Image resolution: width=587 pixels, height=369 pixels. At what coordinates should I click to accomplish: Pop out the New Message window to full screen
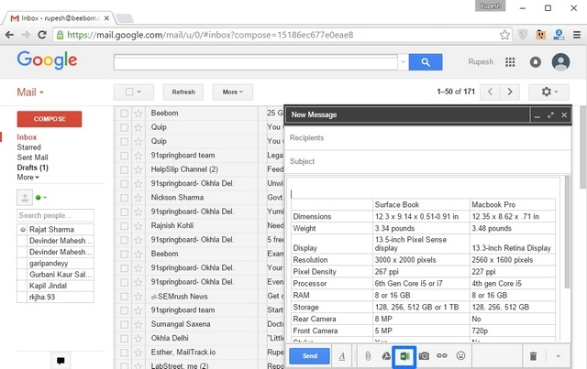tap(550, 115)
